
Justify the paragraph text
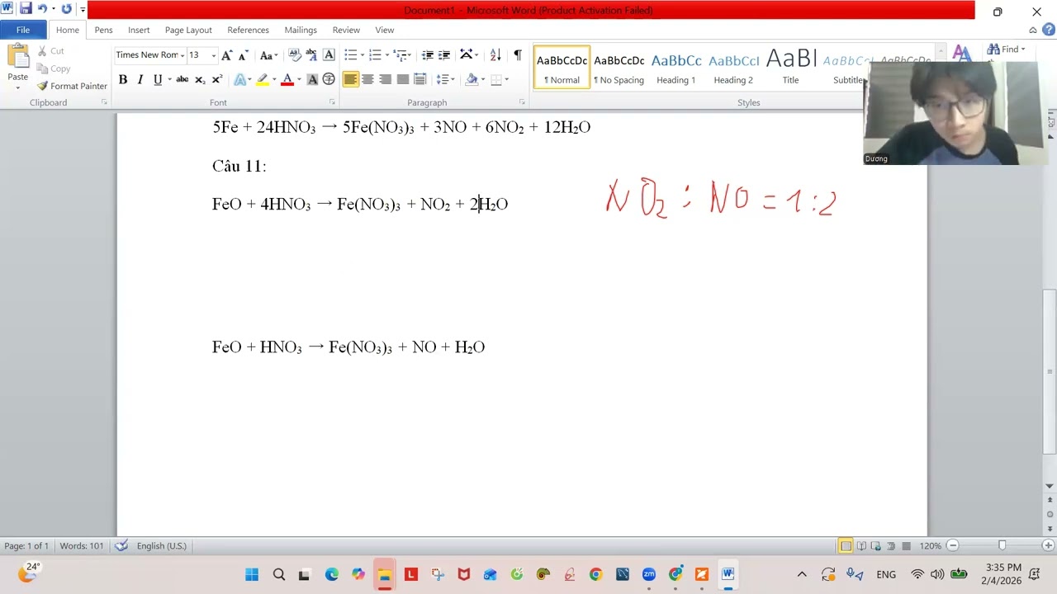coord(402,79)
